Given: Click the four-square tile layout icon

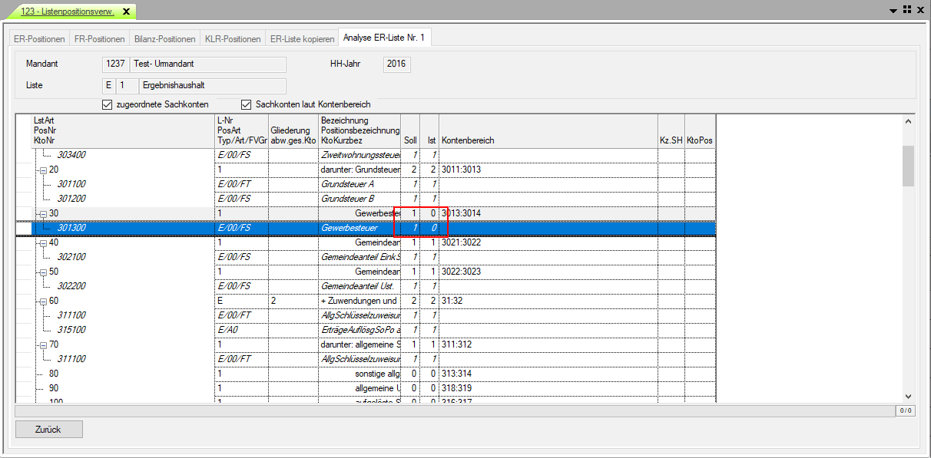Looking at the screenshot, I should click(x=907, y=10).
